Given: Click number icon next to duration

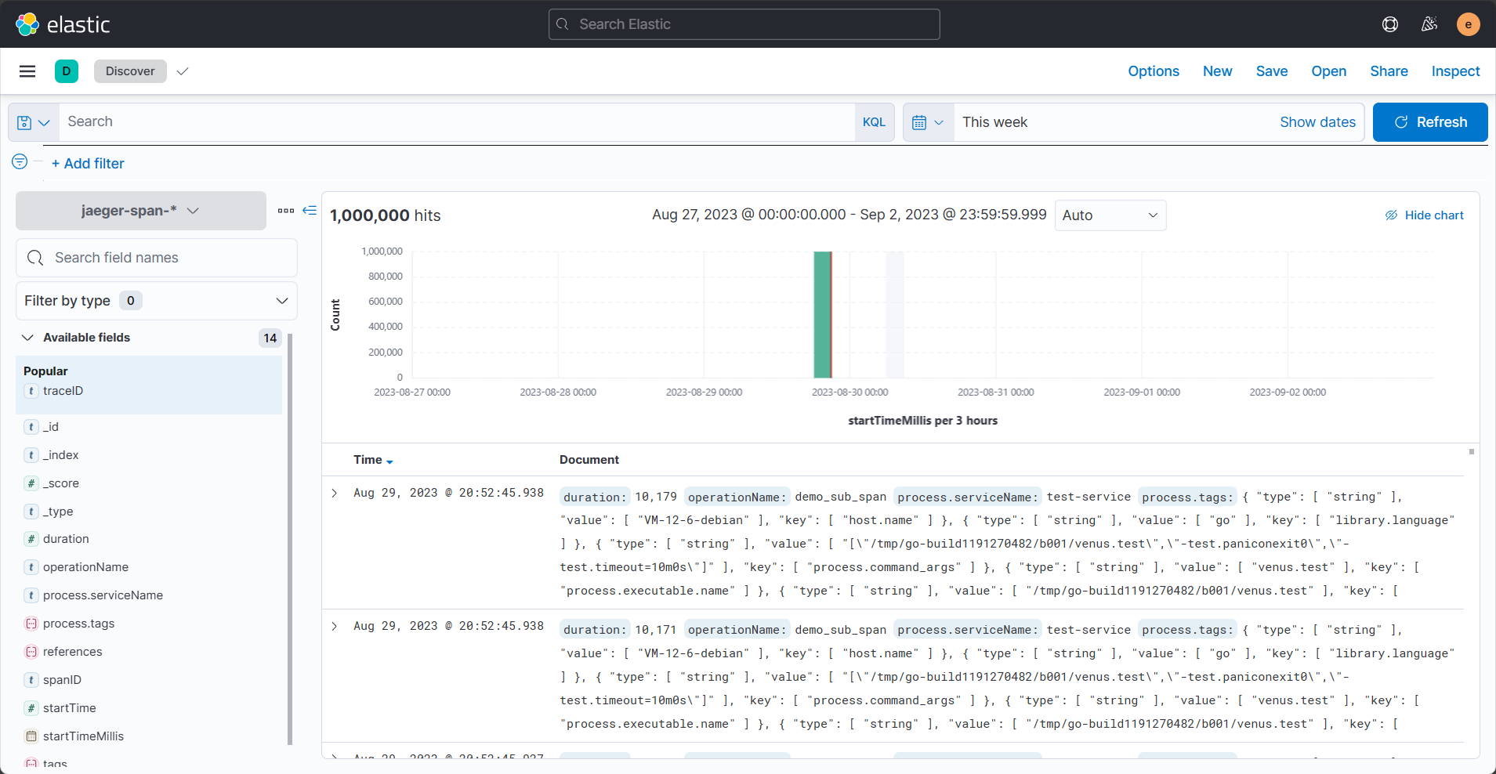Looking at the screenshot, I should click(31, 539).
